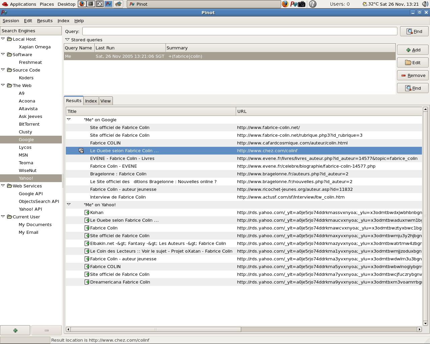Open Firefox from the top panel launcher
Screen dimensions: 430x344
click(x=285, y=4)
